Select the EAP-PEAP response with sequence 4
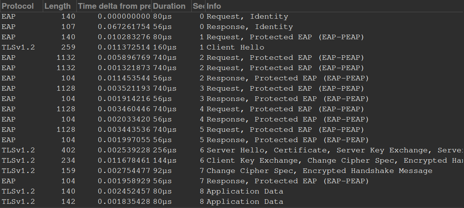Viewport: 464px width, 208px height. 287,119
